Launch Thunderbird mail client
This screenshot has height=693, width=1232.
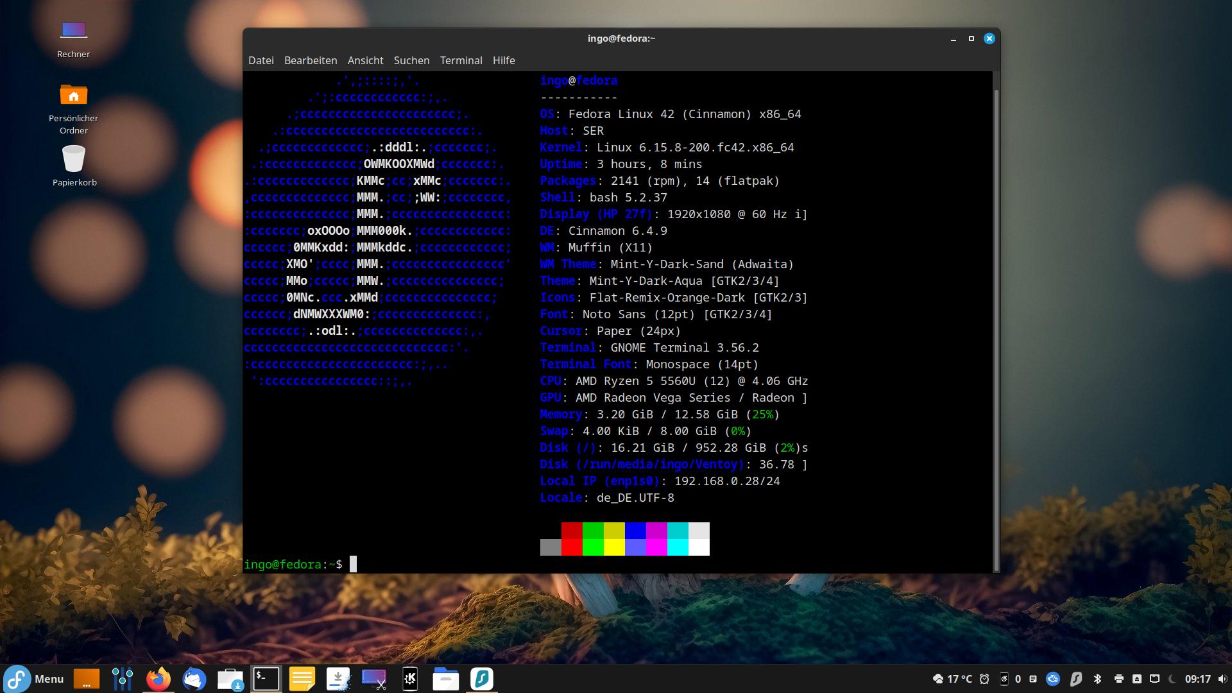[194, 679]
